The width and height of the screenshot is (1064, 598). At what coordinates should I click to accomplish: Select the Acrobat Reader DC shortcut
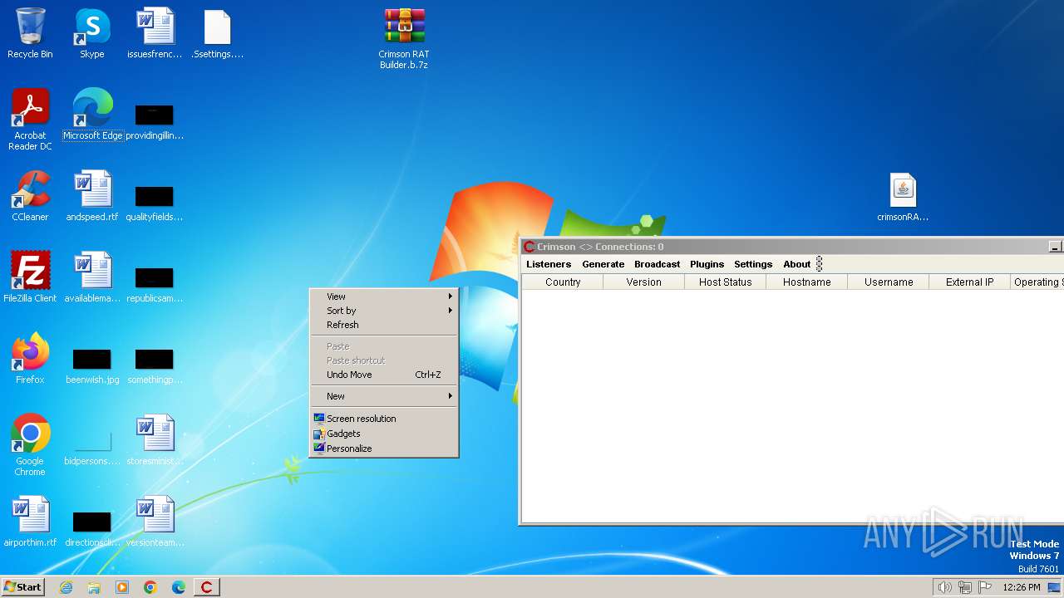(30, 120)
